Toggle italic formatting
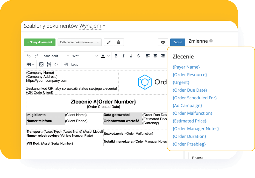 coord(123,56)
